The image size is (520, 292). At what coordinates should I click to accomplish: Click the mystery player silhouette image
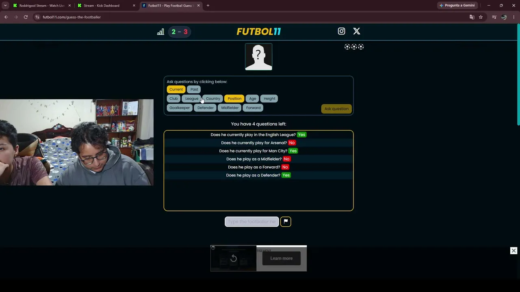click(259, 57)
